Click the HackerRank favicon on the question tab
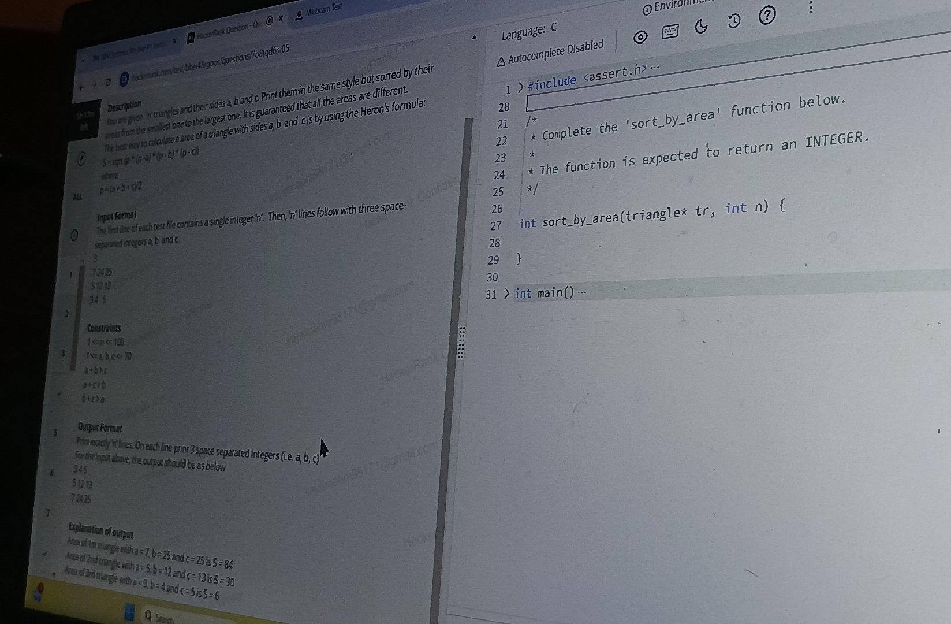 [x=191, y=38]
